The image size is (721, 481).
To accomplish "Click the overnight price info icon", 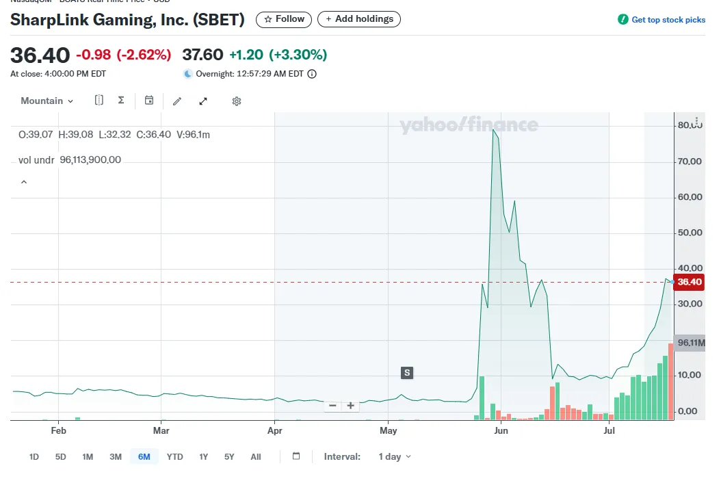I will coord(312,74).
